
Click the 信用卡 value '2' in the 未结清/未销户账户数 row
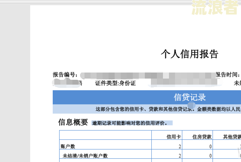(180, 156)
